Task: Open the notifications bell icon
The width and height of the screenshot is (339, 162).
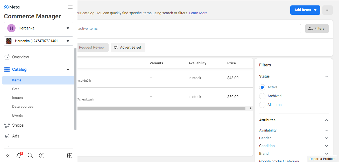Action: point(19,156)
